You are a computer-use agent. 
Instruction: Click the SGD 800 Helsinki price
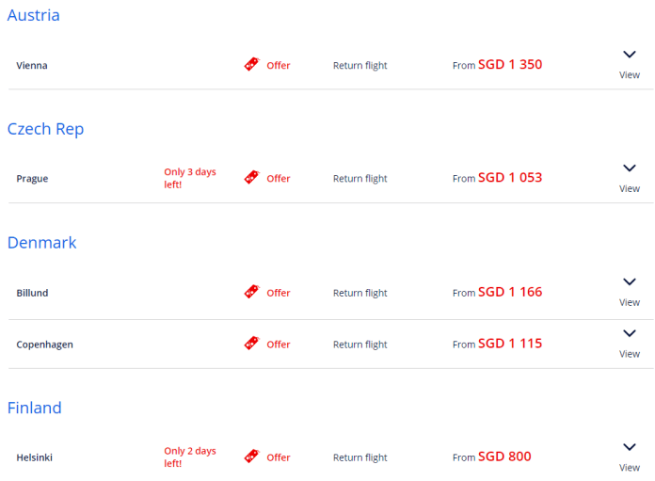504,457
